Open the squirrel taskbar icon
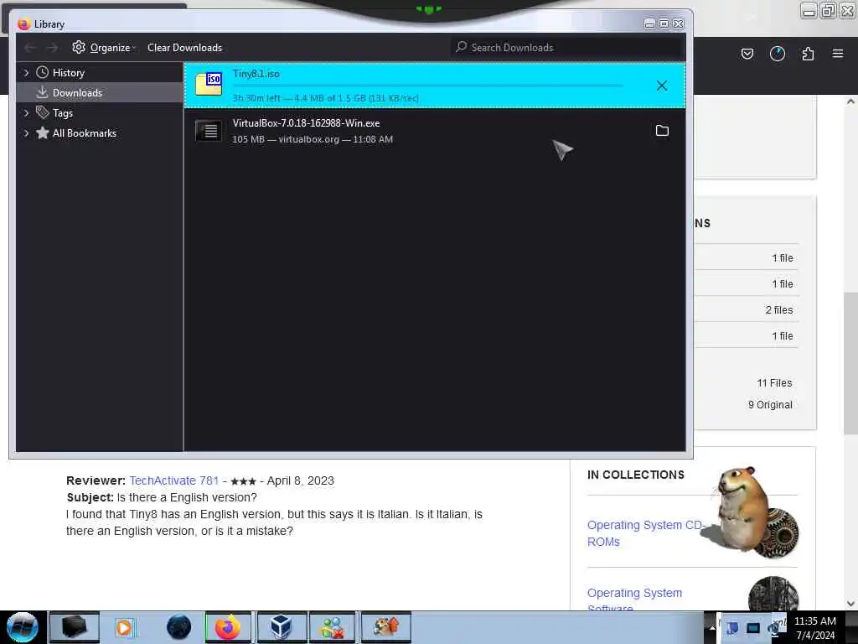Screen dimensions: 858x644 click(x=385, y=627)
